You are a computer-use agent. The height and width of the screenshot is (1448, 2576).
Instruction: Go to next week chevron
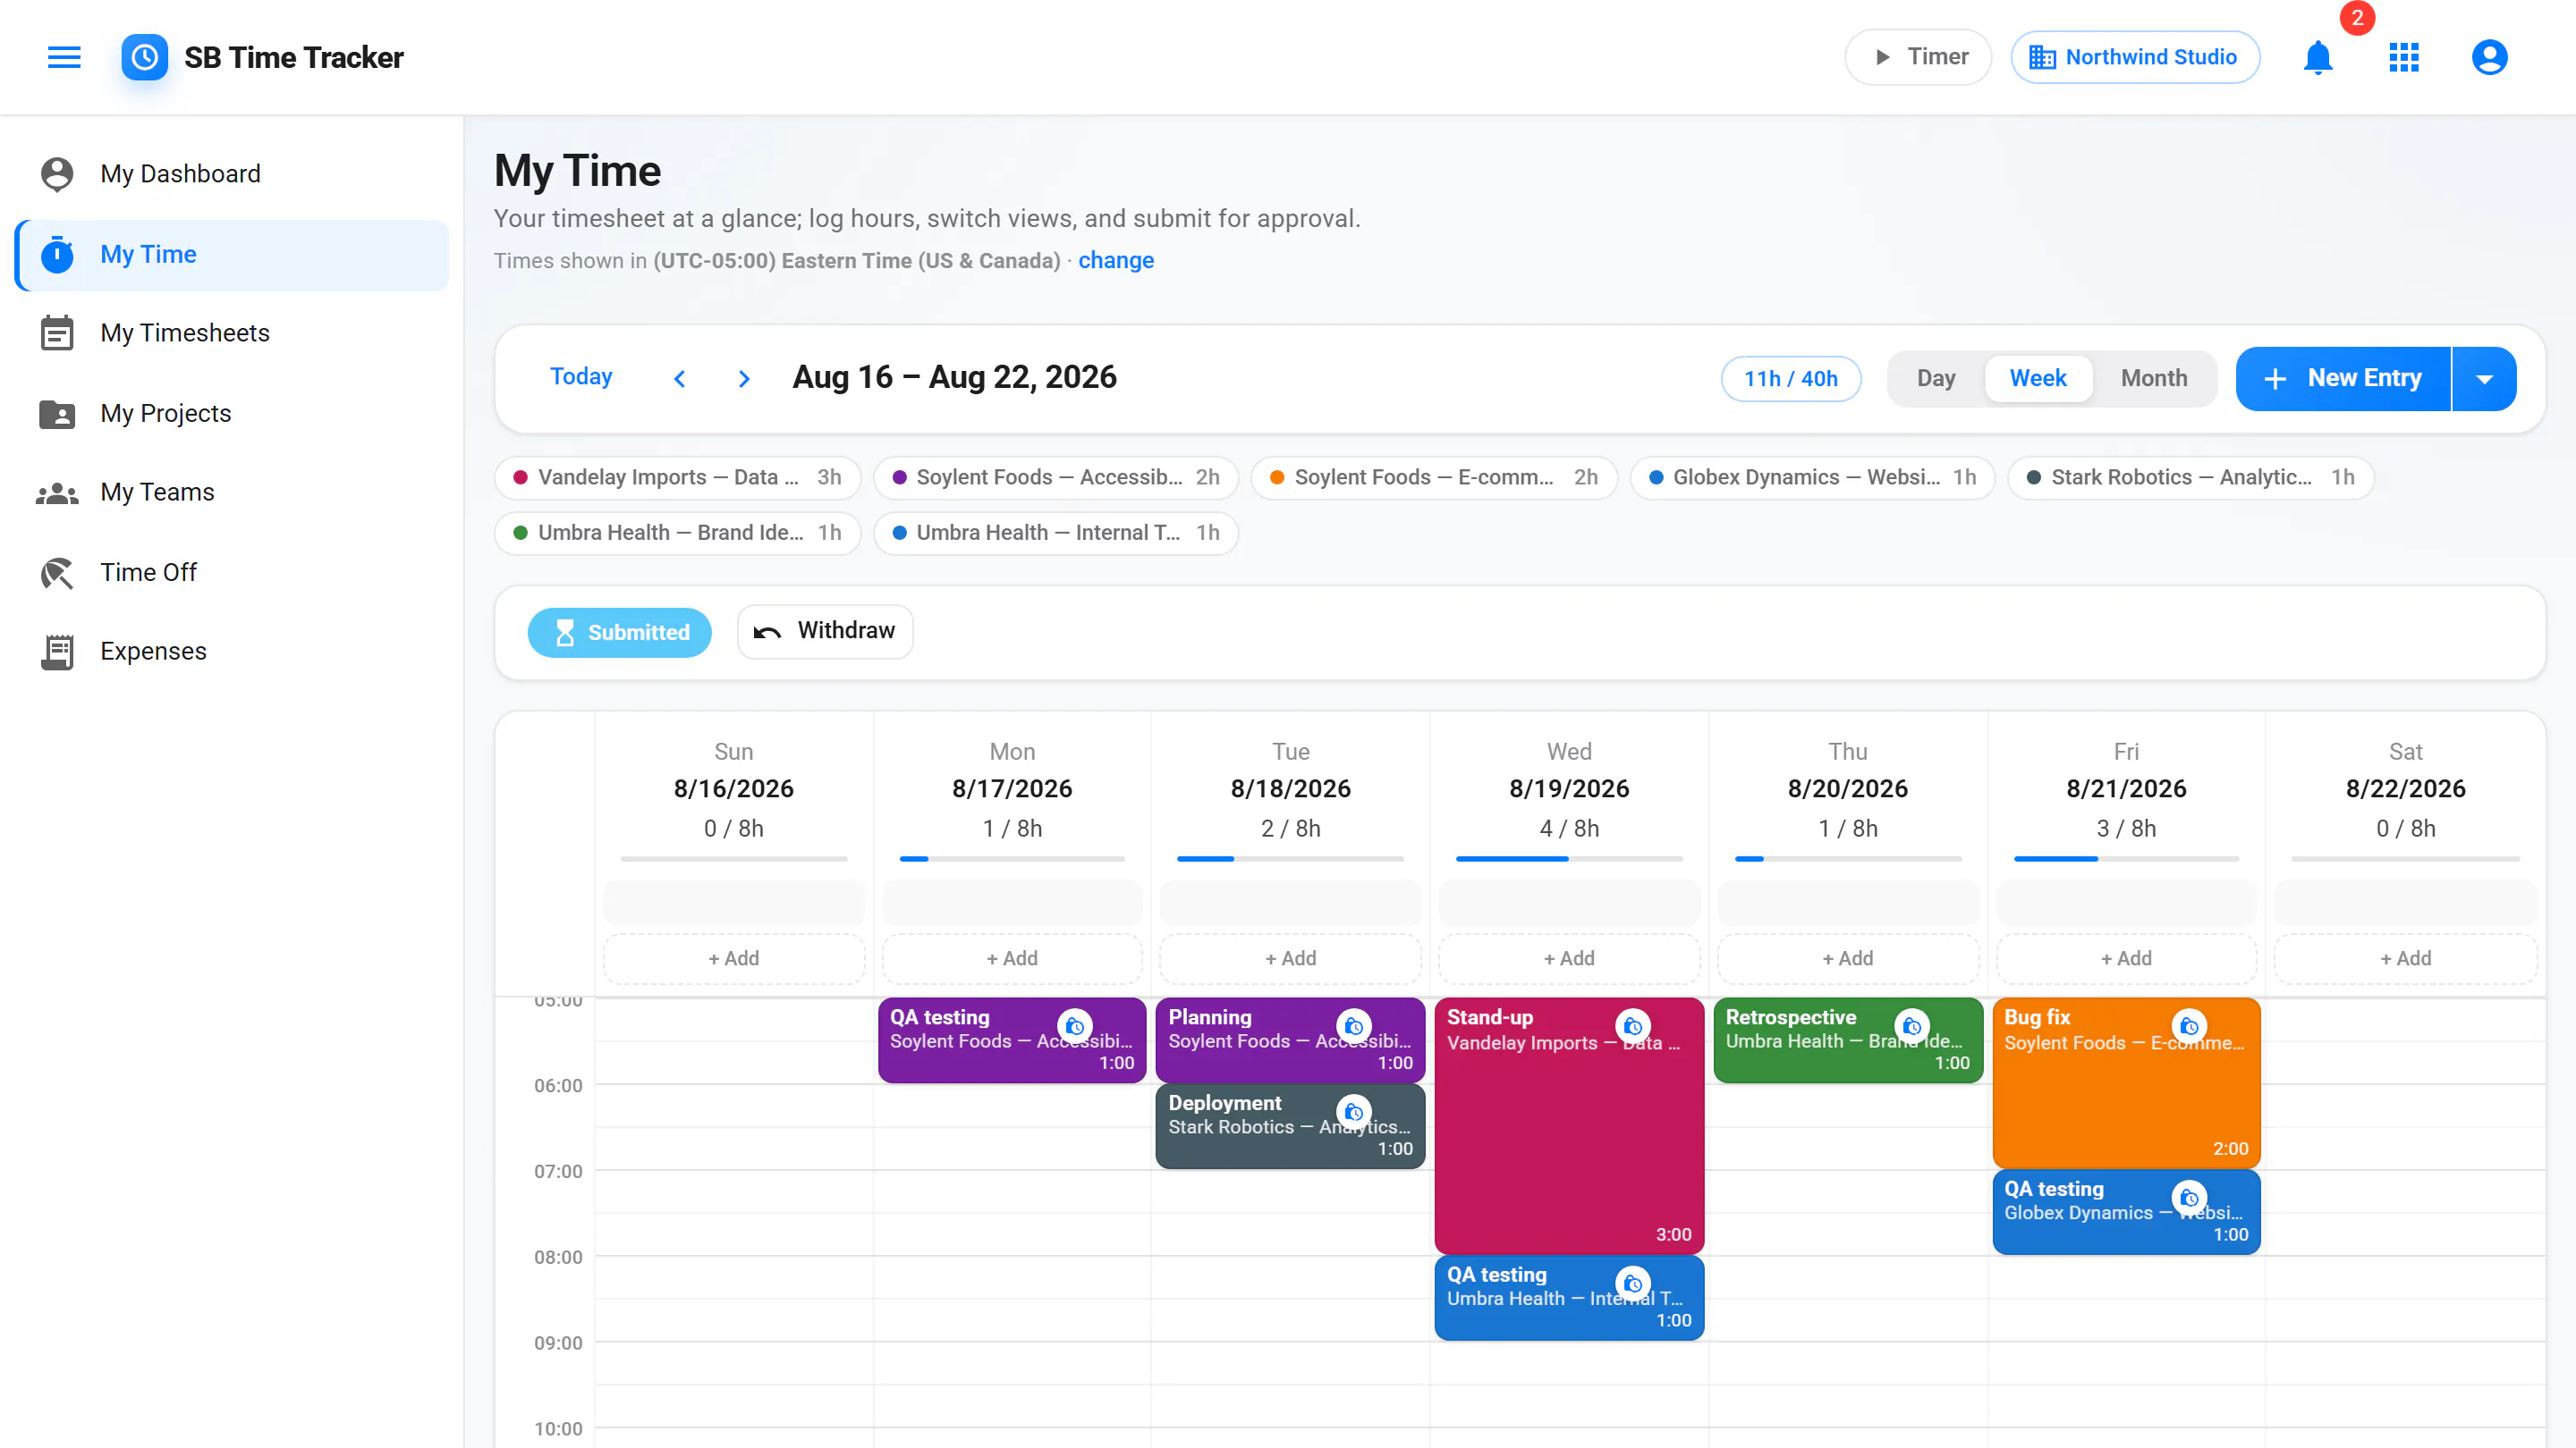coord(743,379)
